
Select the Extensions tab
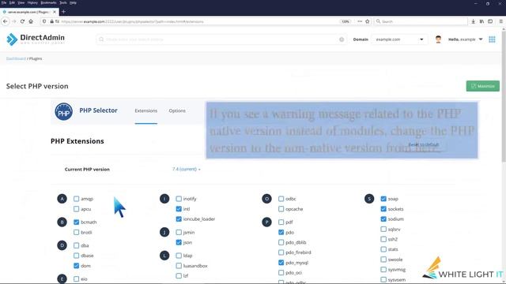point(145,110)
